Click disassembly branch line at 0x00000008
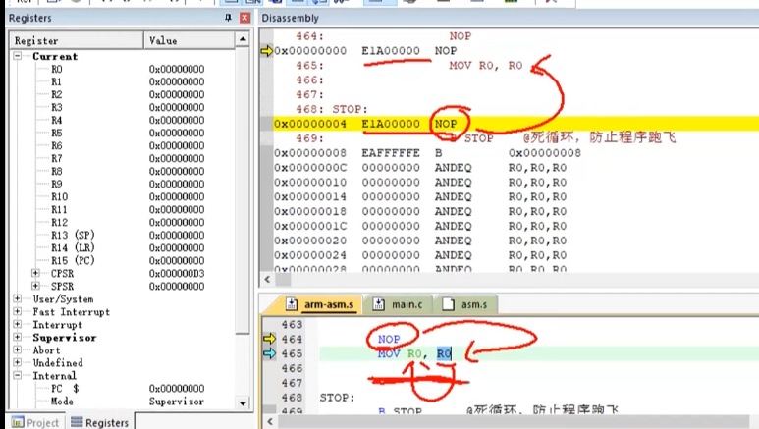Screen dimensions: 759x429 tap(516, 153)
